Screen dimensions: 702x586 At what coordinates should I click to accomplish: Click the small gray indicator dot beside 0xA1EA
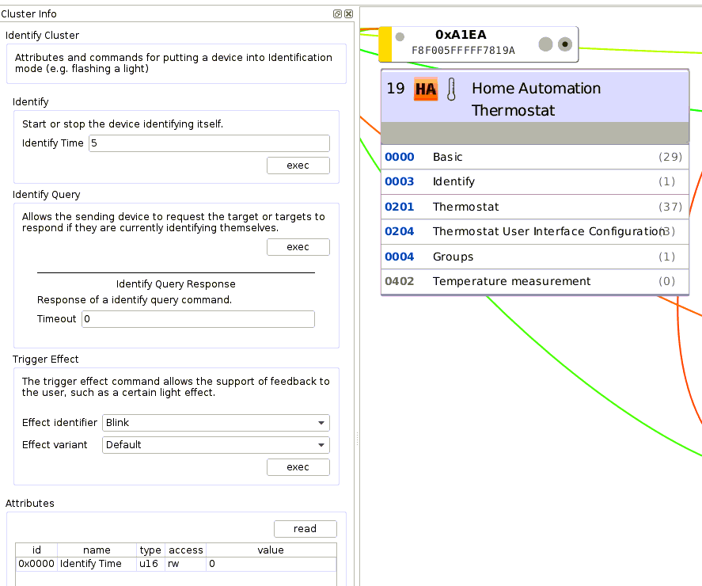(x=400, y=36)
